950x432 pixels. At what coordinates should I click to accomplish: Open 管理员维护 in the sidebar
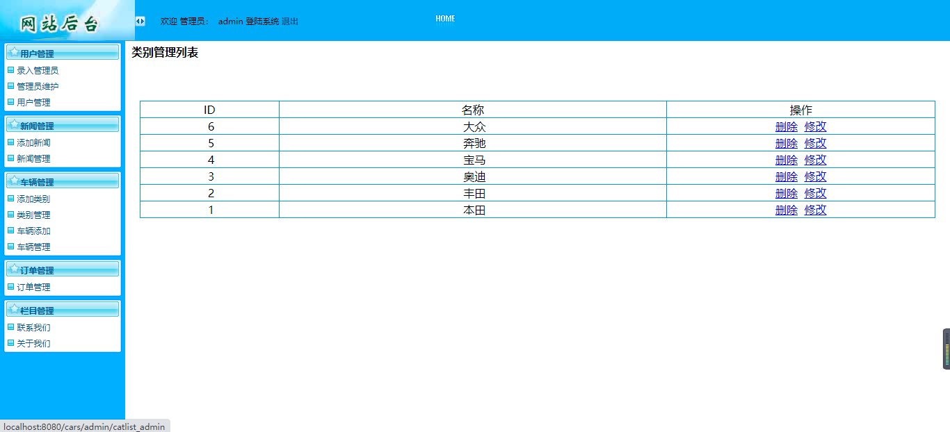pyautogui.click(x=38, y=87)
